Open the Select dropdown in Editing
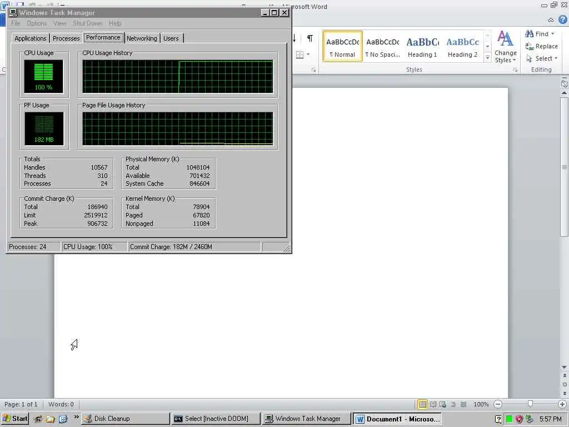The height and width of the screenshot is (427, 569). (x=542, y=58)
